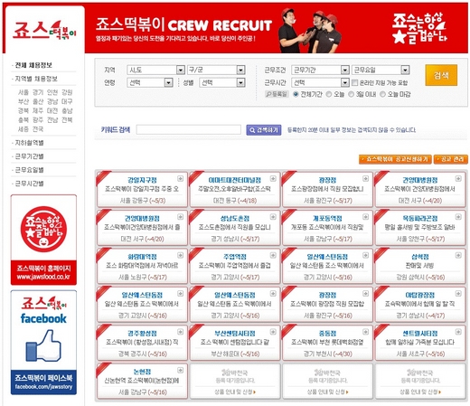Open the 경주황성점 job title link
This screenshot has width=470, height=406.
[x=142, y=333]
